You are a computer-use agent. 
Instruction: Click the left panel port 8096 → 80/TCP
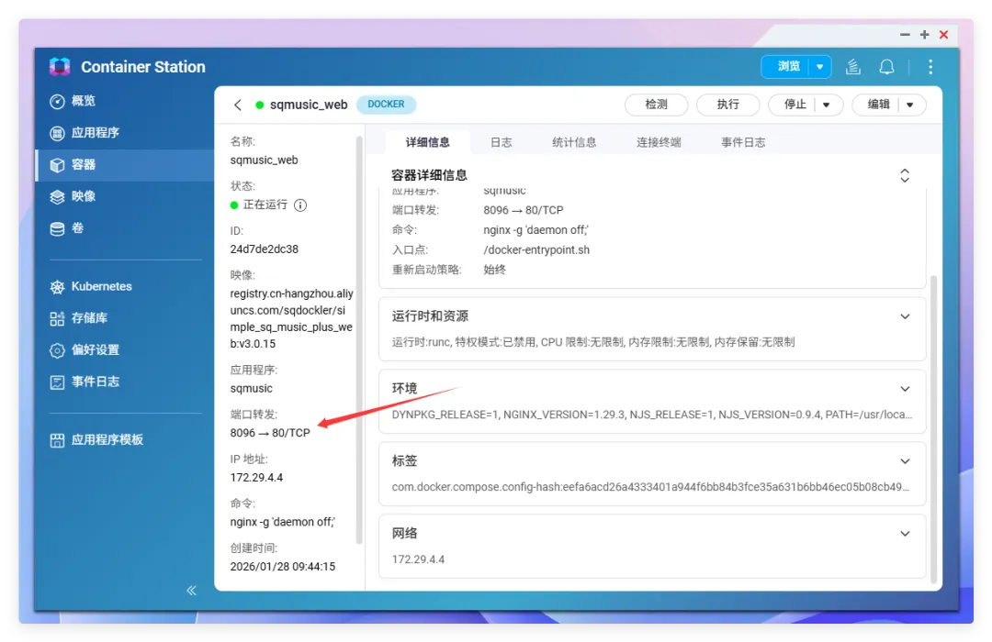tap(270, 433)
